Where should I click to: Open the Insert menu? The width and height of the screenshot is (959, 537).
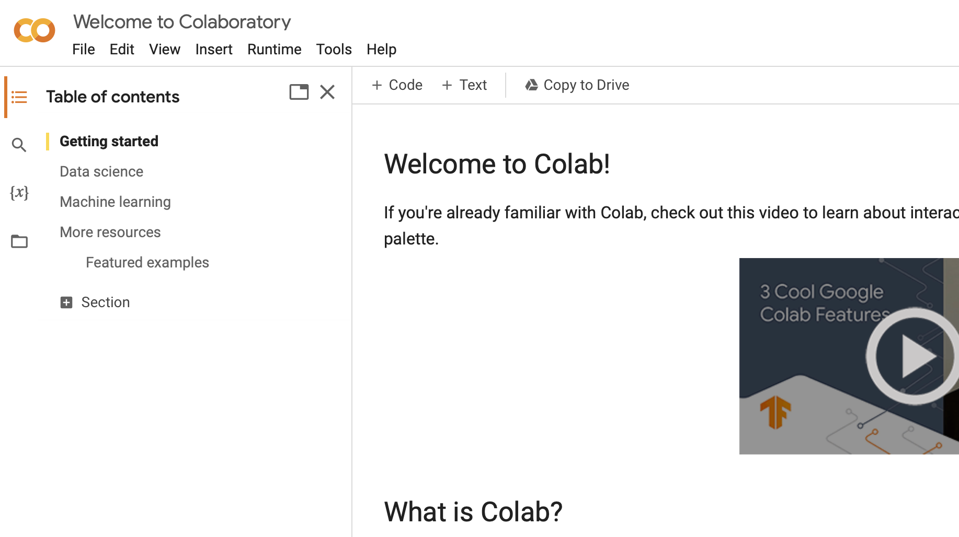coord(213,49)
